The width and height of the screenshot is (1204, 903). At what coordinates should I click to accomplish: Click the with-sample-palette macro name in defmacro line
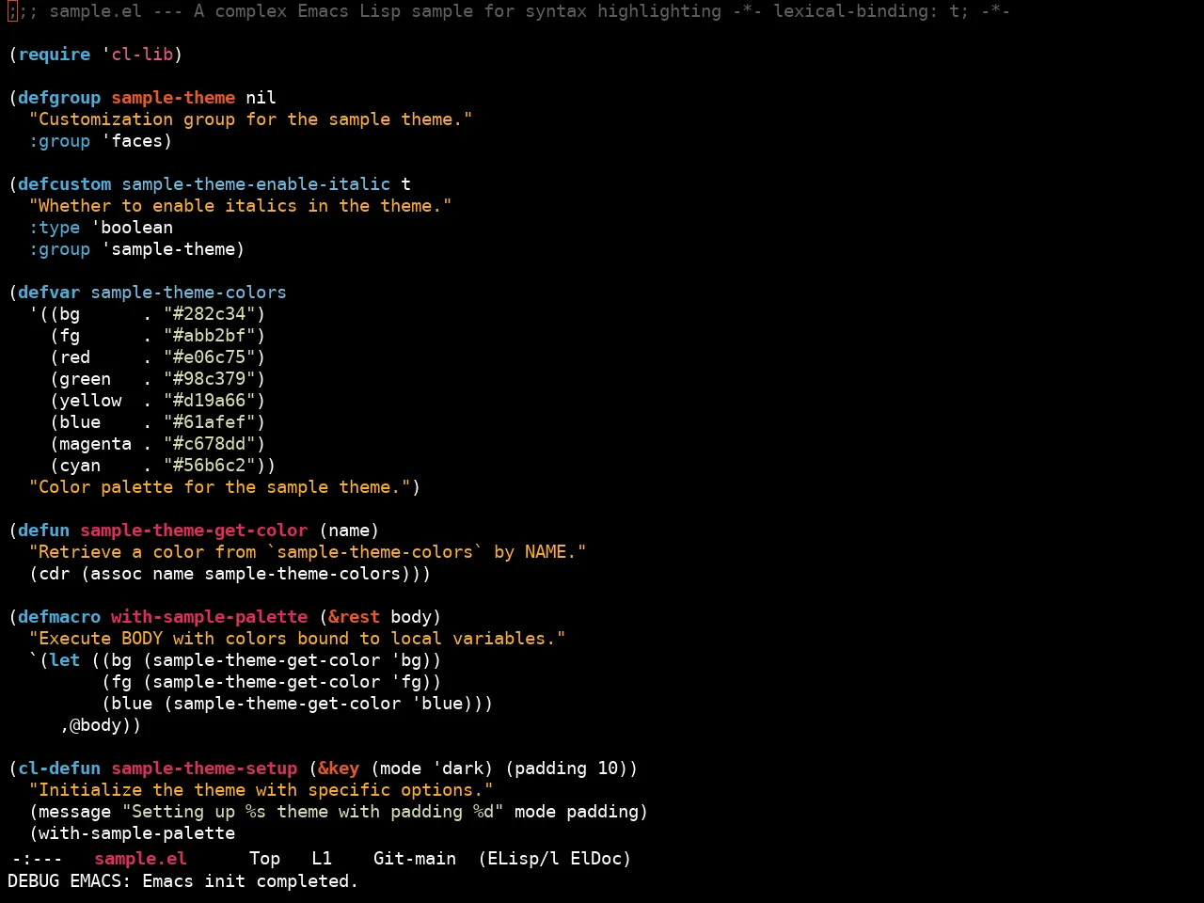point(209,617)
